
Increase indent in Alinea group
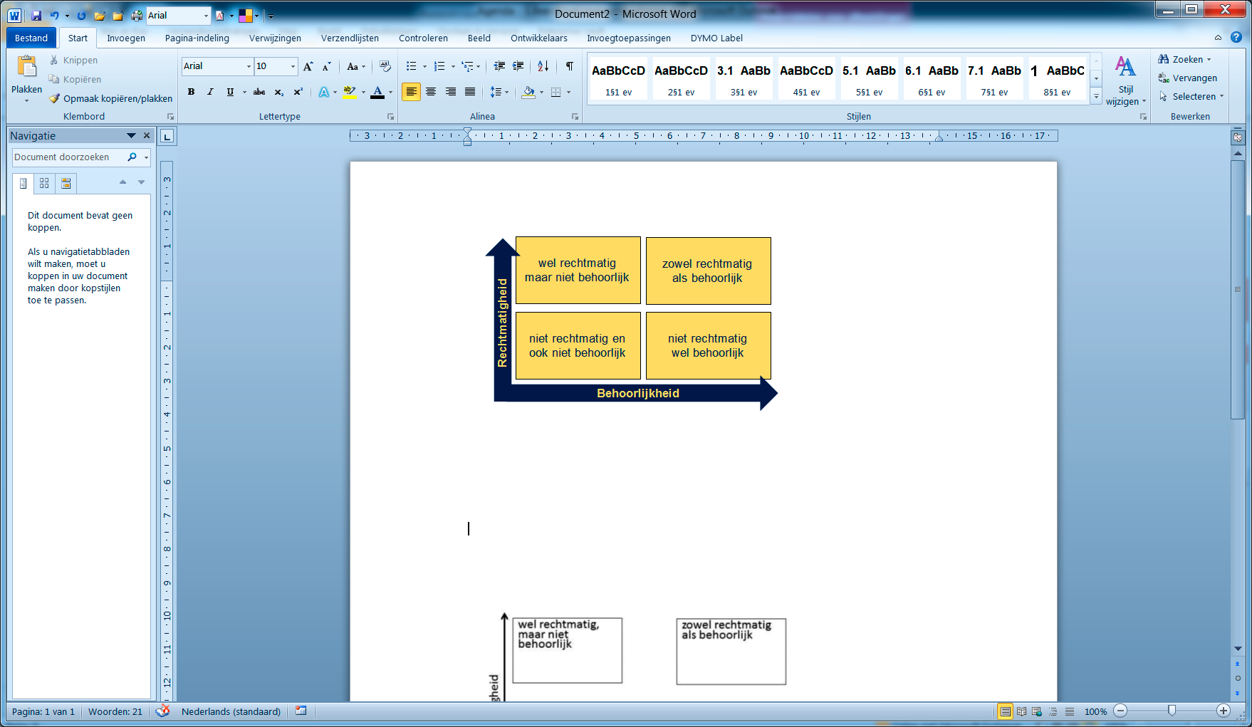[518, 66]
